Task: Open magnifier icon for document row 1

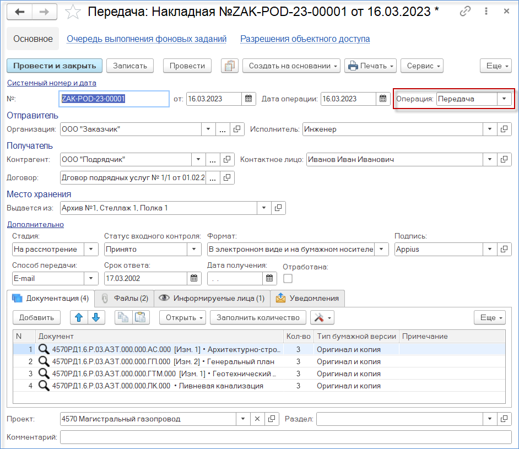Action: coord(44,349)
